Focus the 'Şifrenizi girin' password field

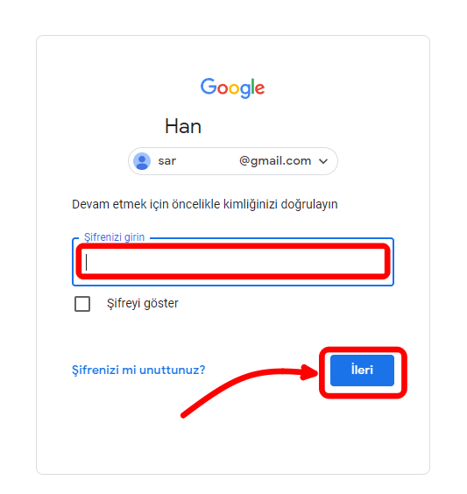pos(233,262)
